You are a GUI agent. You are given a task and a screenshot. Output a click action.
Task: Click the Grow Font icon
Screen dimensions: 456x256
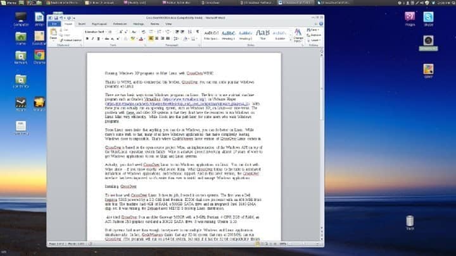tap(121, 32)
